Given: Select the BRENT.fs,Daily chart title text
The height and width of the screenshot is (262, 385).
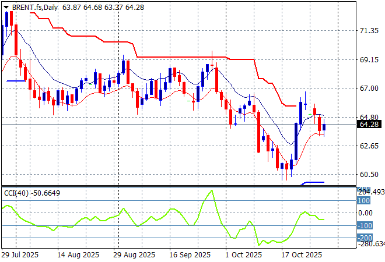Looking at the screenshot, I should pyautogui.click(x=35, y=8).
